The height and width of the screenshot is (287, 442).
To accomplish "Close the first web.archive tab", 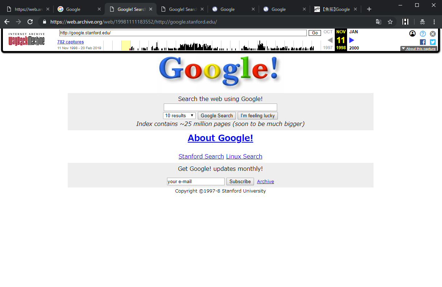I will (47, 9).
